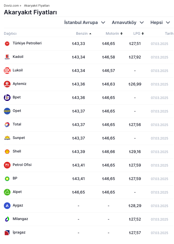Sort the list by Motorin column
Viewport: 174px width, 244px height.
[114, 34]
